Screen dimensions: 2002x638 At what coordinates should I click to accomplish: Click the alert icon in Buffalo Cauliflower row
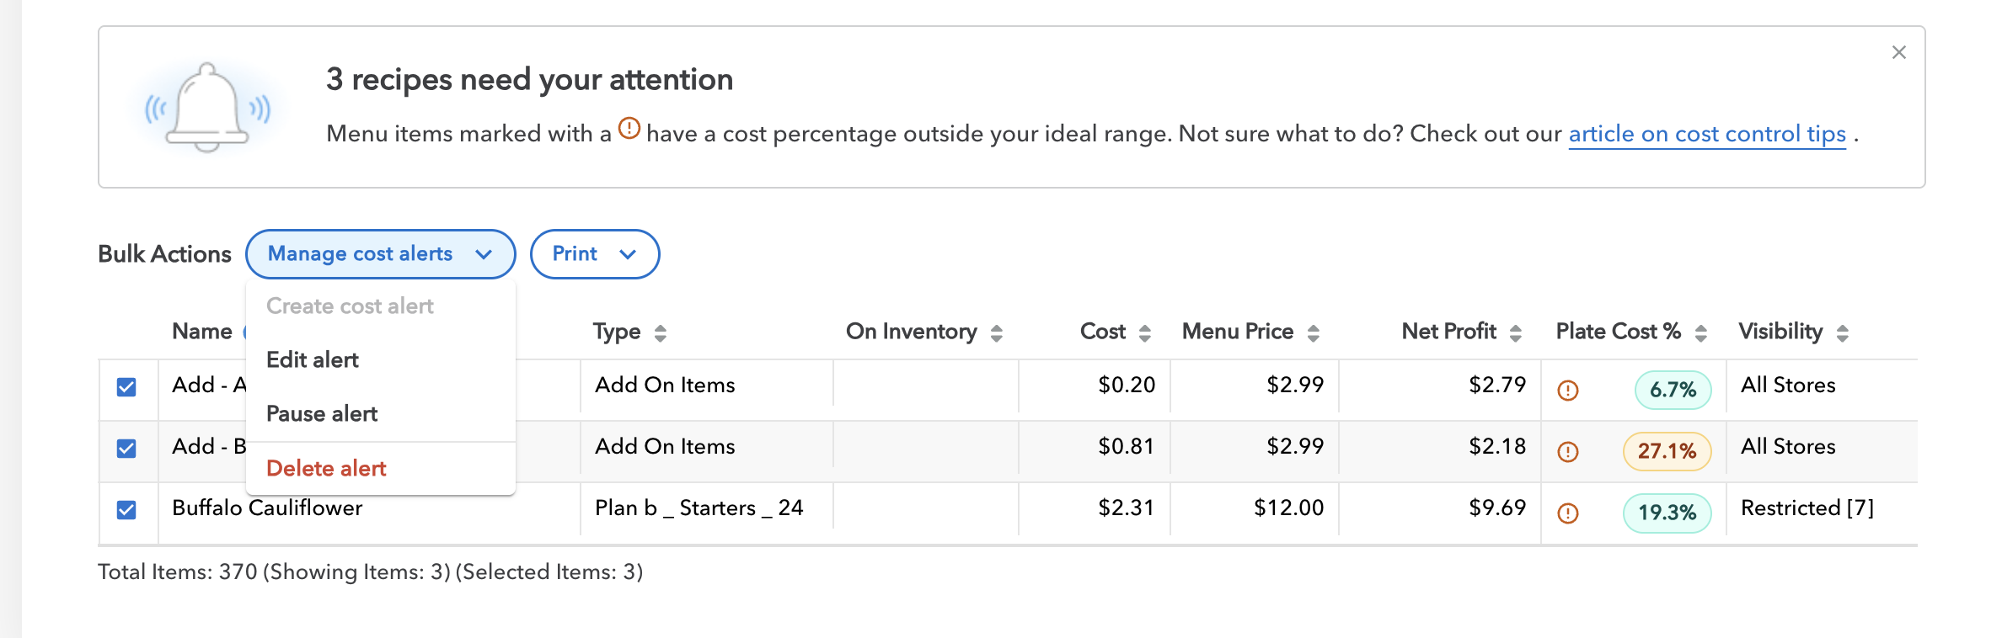point(1567,513)
